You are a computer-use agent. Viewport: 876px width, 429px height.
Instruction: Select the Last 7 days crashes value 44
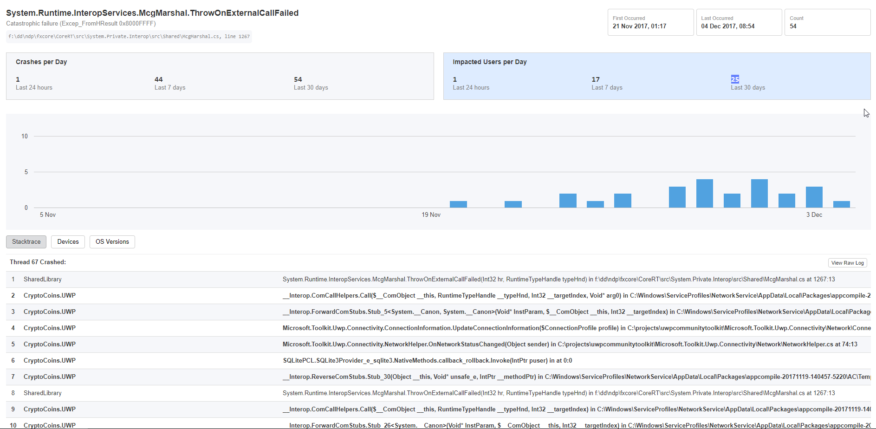tap(159, 79)
